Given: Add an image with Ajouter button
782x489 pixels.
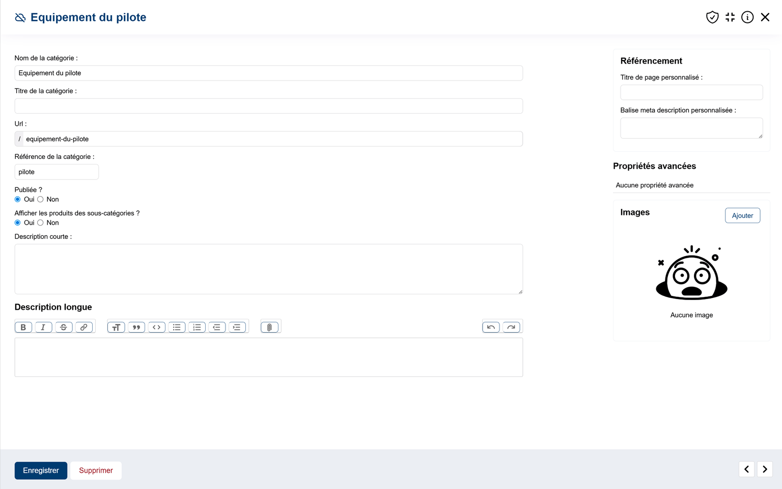Looking at the screenshot, I should point(742,215).
